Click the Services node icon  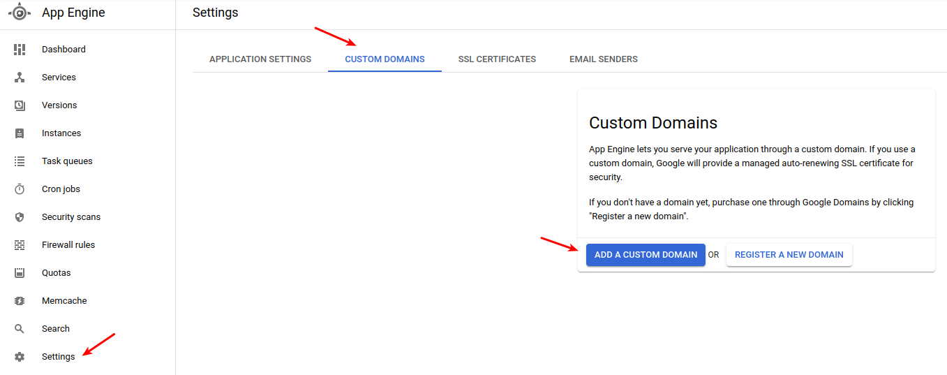[x=20, y=78]
